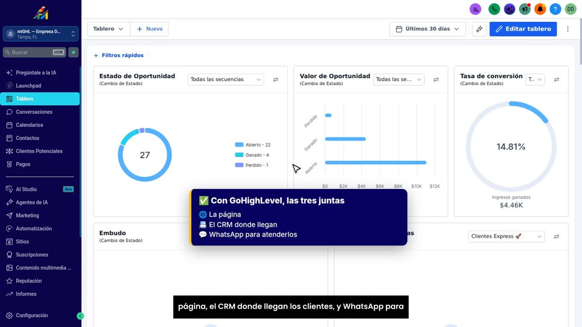Viewport: 582px width, 327px height.
Task: Click the Nuevo button
Action: [x=149, y=29]
